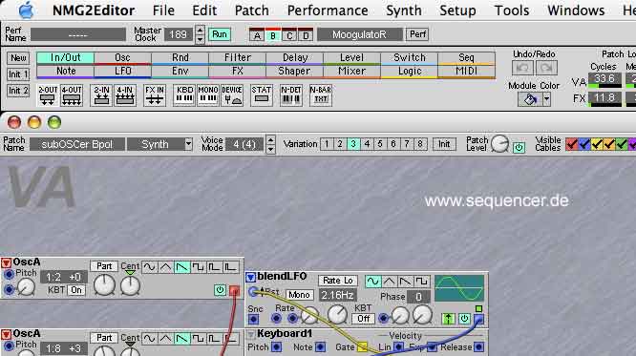The width and height of the screenshot is (636, 356).
Task: Click the blendLFO rate knob
Action: click(337, 314)
